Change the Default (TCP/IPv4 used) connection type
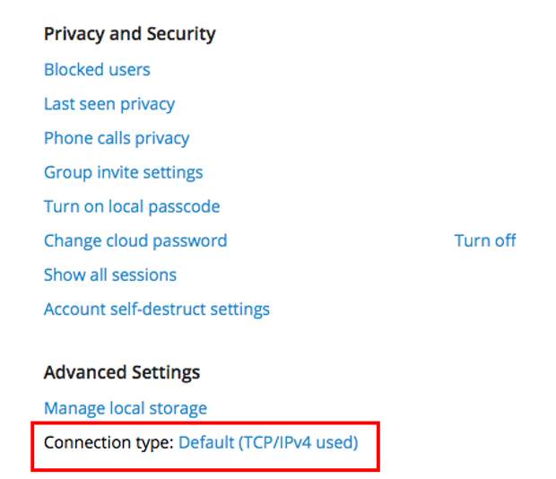The width and height of the screenshot is (556, 479). point(268,442)
